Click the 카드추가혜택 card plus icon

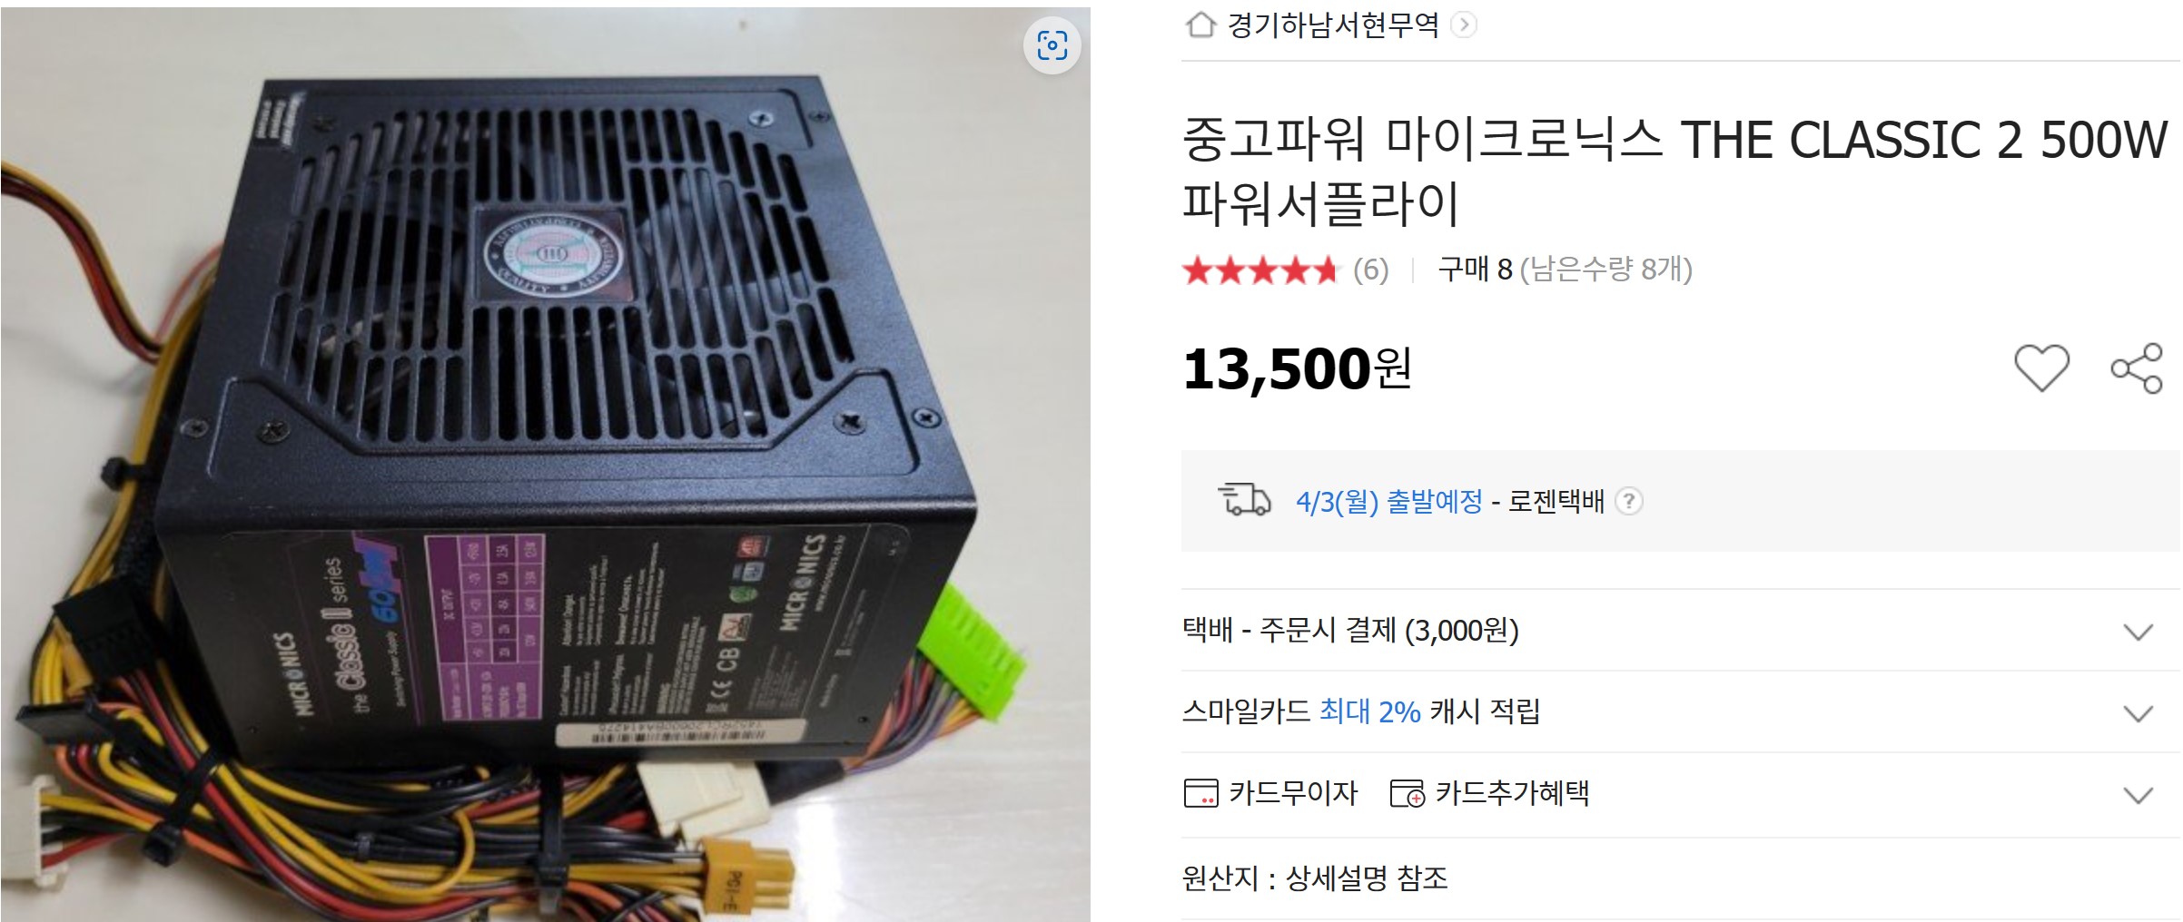(1408, 793)
